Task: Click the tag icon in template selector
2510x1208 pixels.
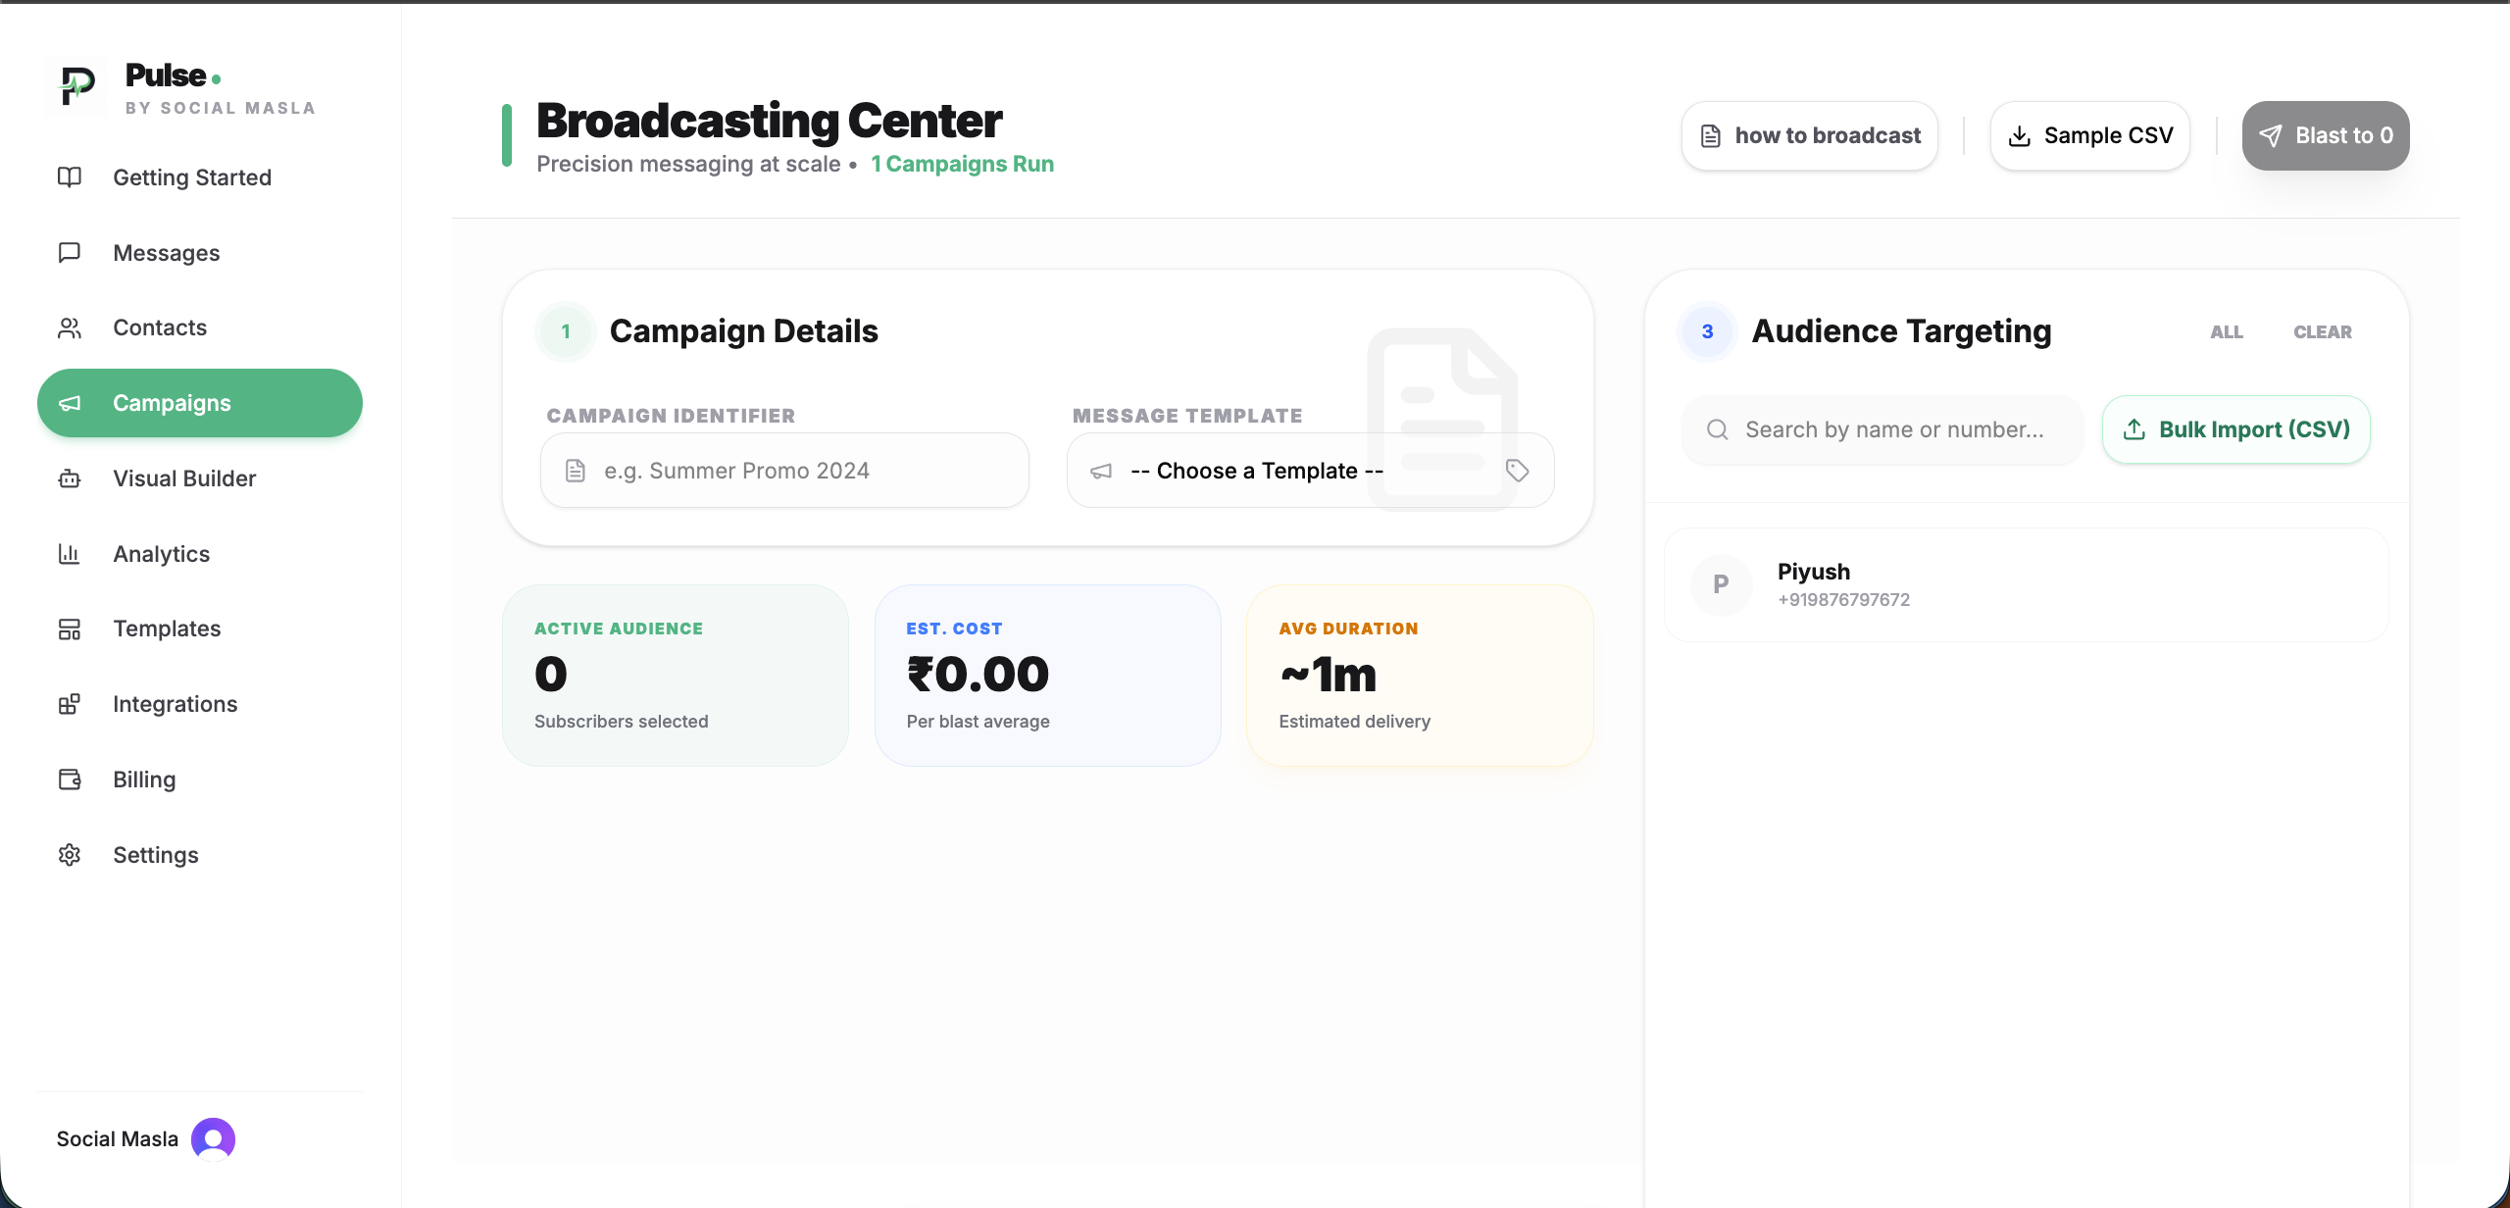Action: [x=1517, y=471]
